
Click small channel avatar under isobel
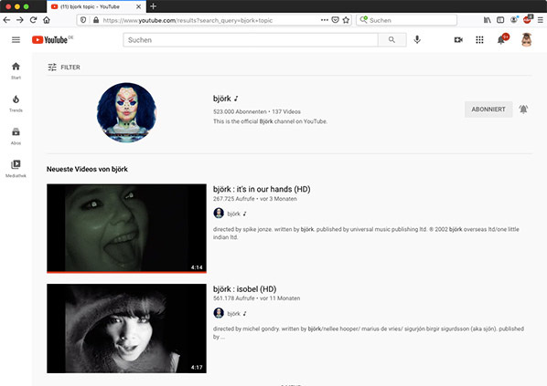click(x=219, y=313)
